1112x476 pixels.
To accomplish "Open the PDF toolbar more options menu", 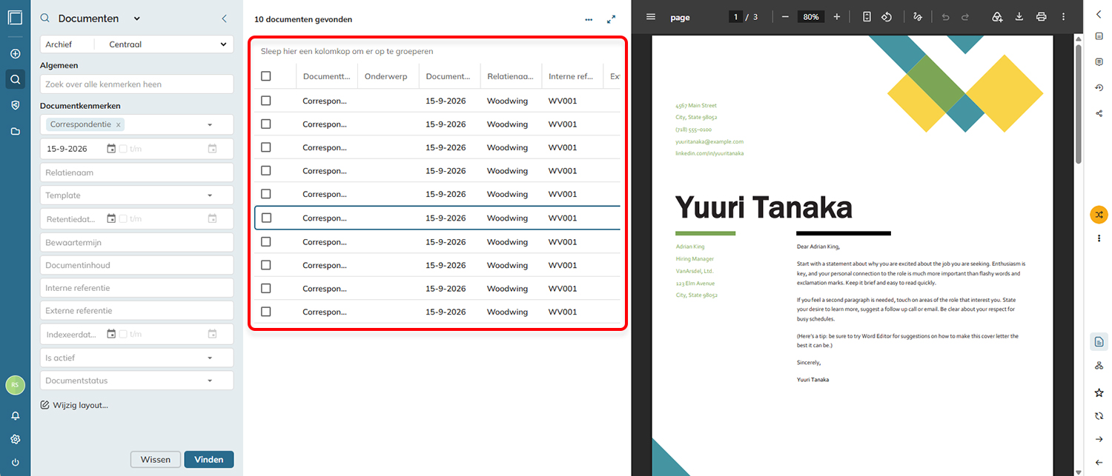I will click(1064, 17).
